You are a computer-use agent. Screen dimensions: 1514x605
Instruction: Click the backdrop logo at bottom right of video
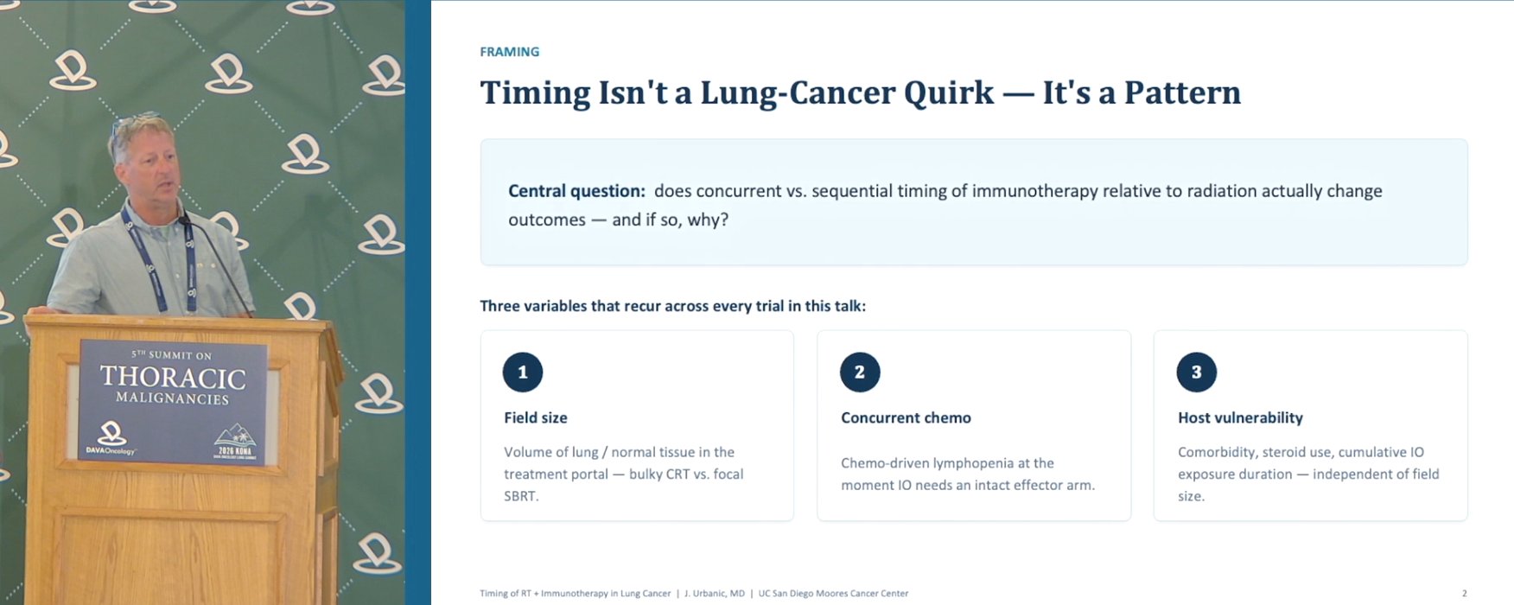click(378, 554)
